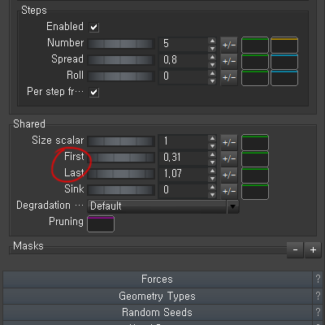Click the Roll slider bar

coord(121,76)
